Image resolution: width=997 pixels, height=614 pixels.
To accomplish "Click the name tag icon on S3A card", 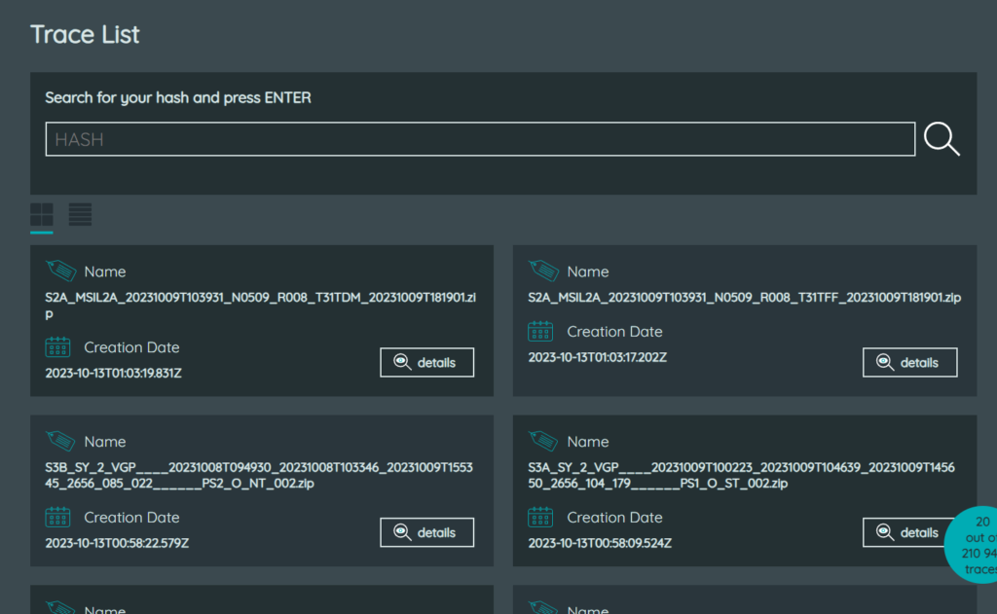I will point(541,442).
